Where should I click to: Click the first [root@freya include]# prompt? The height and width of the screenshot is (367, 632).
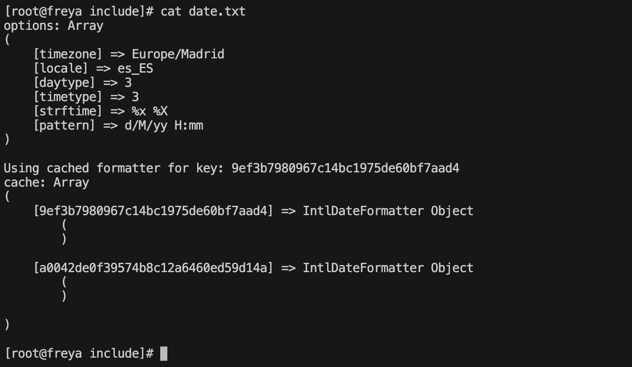tap(79, 11)
